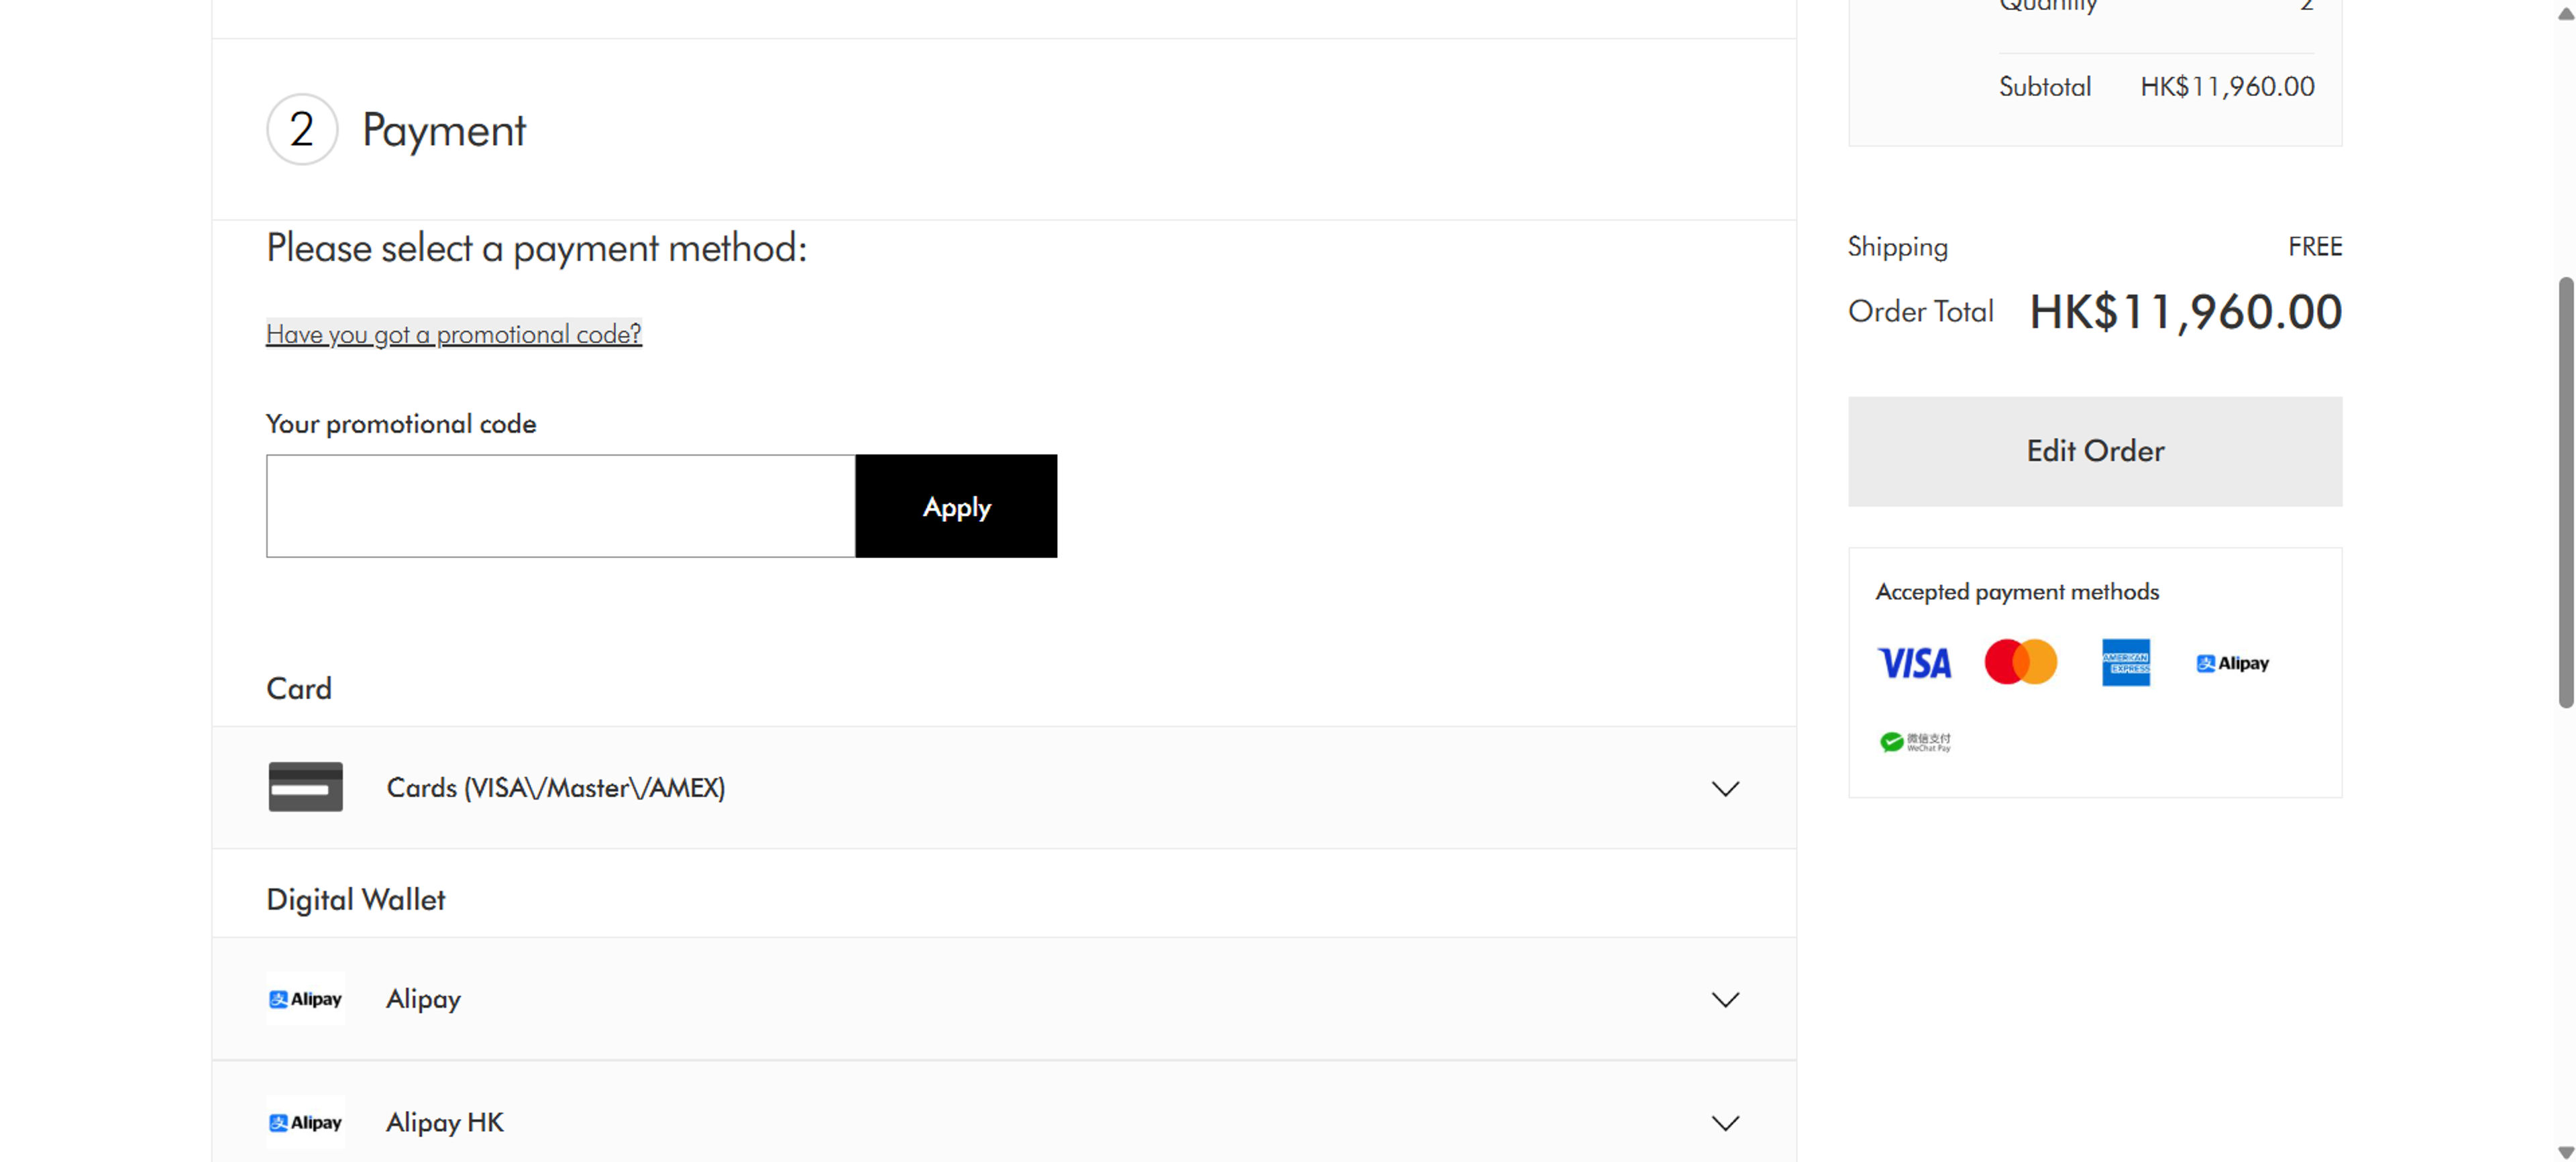
Task: Click the scrollbar down arrow
Action: click(2565, 1152)
